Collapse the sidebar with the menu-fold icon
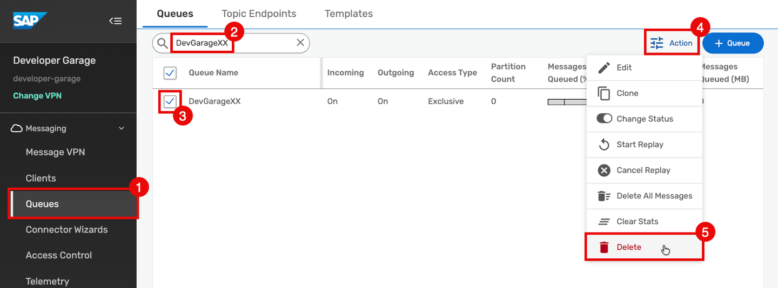778x288 pixels. point(115,21)
